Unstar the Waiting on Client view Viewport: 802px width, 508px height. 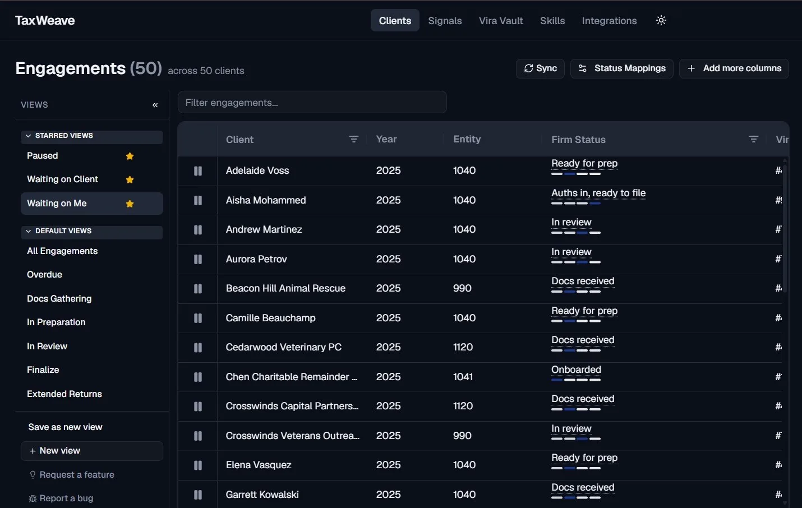(x=130, y=179)
